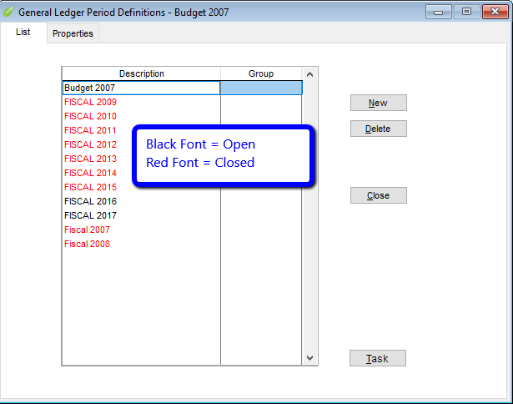Image resolution: width=513 pixels, height=404 pixels.
Task: Select the Fiscal 2008 closed period
Action: tap(87, 244)
